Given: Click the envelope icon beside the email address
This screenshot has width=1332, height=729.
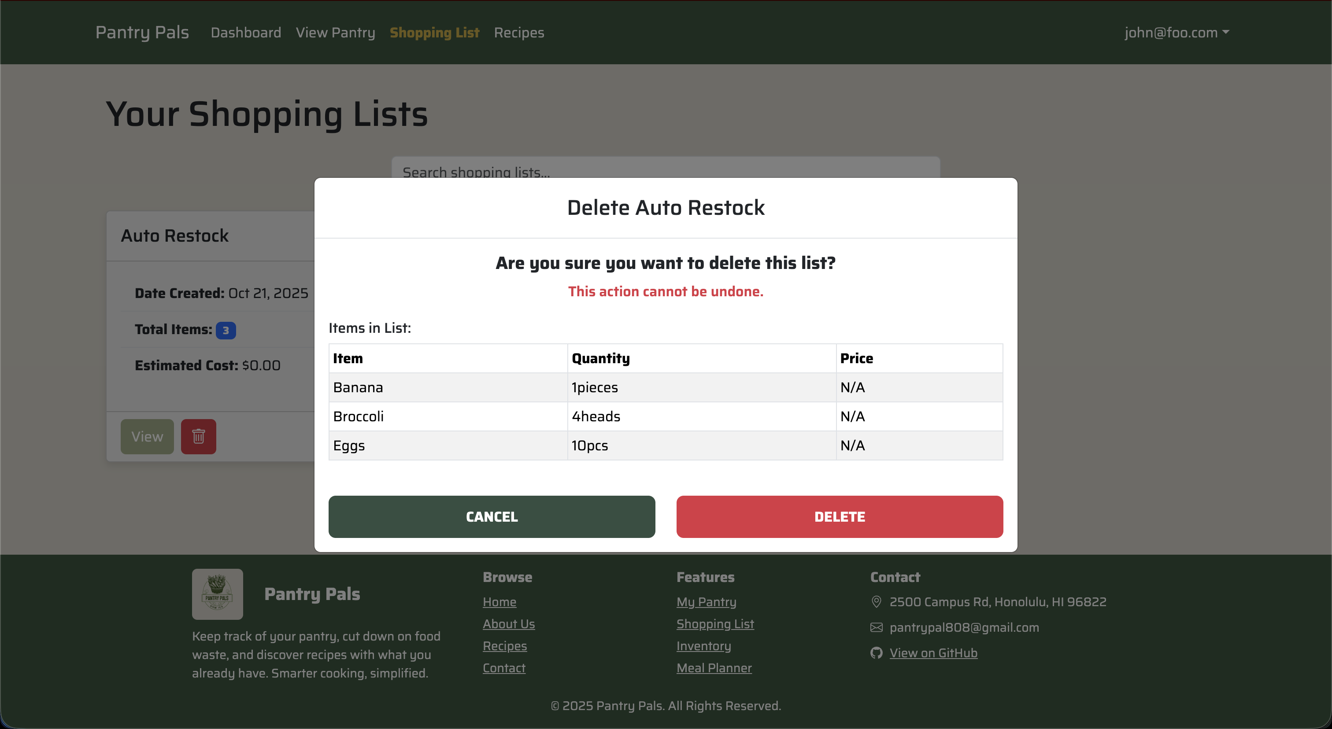Looking at the screenshot, I should tap(876, 627).
